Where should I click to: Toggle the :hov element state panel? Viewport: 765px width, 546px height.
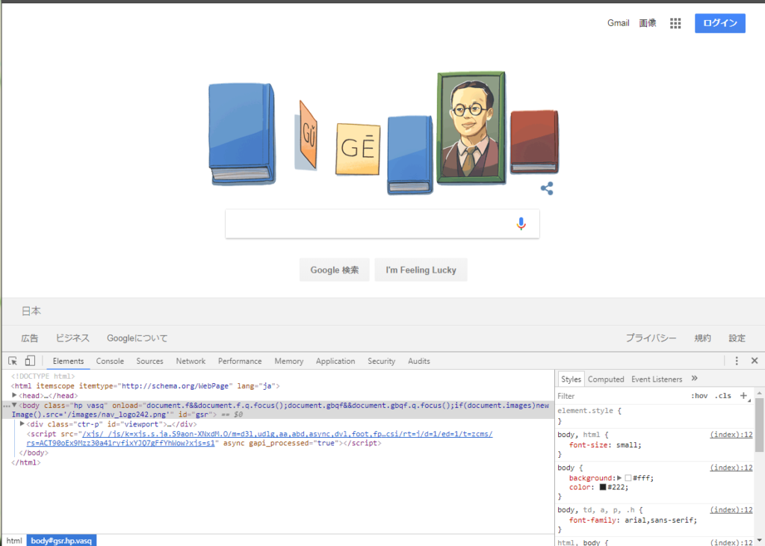(699, 396)
